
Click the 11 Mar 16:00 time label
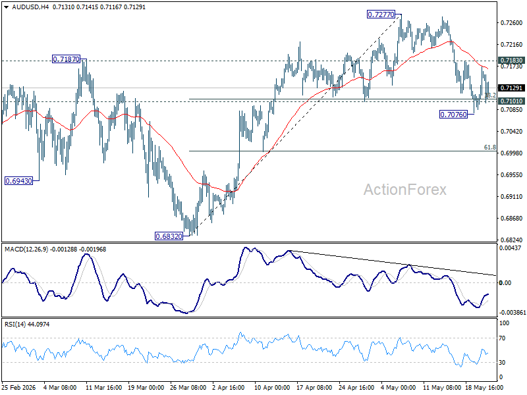coord(104,388)
